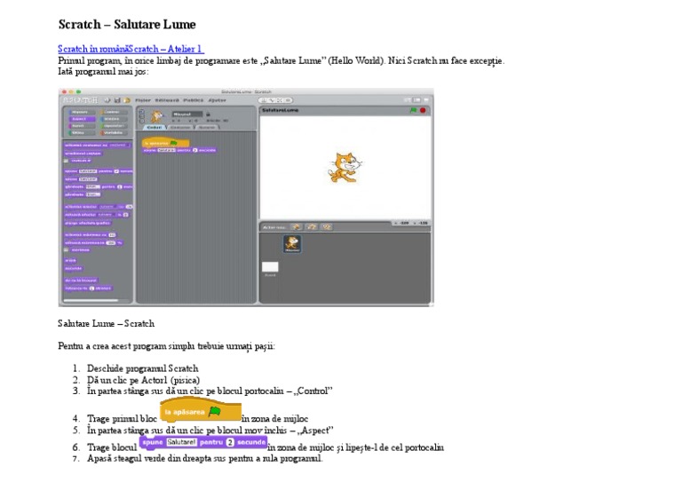The image size is (682, 482).
Task: Click the choose sprite from file icon
Action: point(312,227)
